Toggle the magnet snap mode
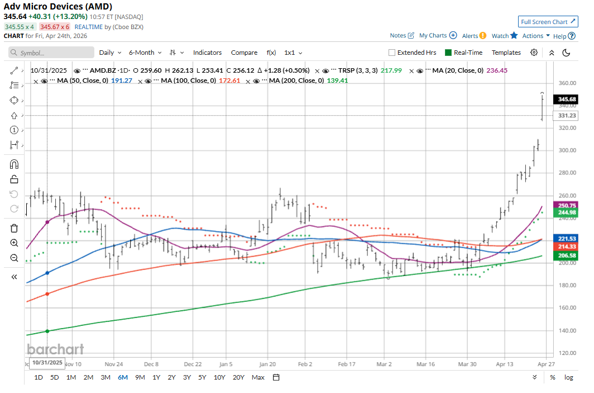Image resolution: width=594 pixels, height=393 pixels. click(x=14, y=164)
